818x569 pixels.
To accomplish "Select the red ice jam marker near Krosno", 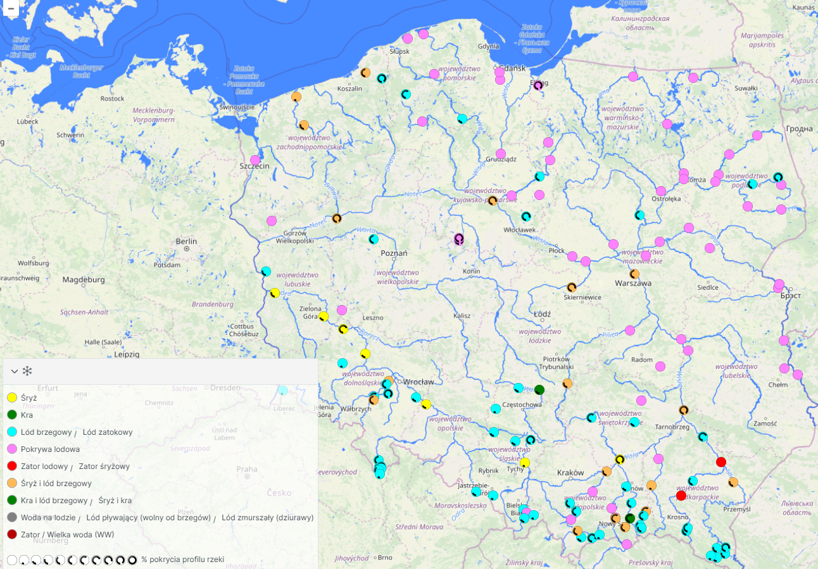I will pyautogui.click(x=681, y=496).
